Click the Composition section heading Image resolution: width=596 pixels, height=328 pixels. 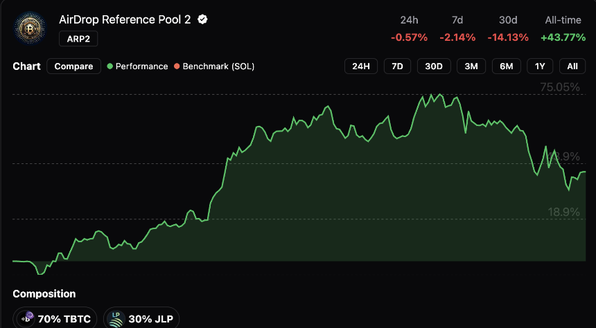[44, 294]
